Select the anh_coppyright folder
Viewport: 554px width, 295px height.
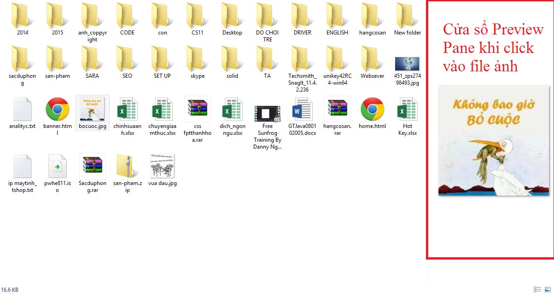92,23
